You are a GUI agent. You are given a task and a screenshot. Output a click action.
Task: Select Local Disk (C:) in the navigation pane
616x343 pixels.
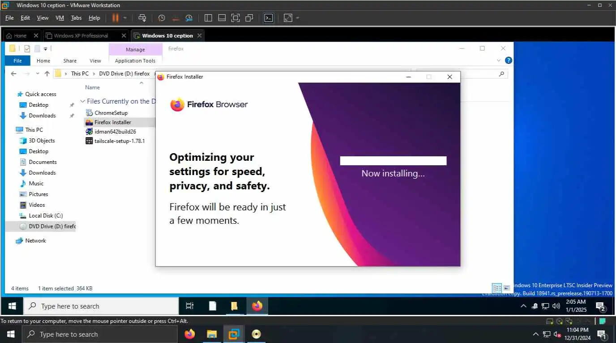click(46, 216)
